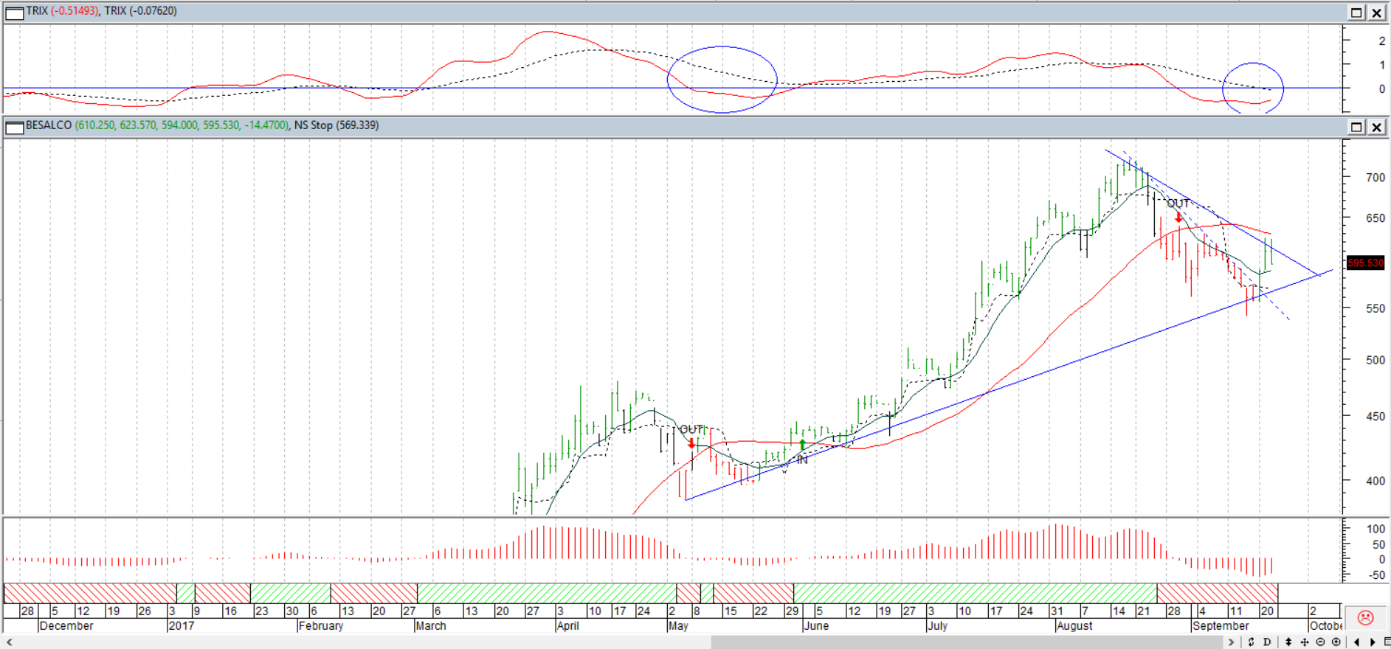This screenshot has width=1391, height=649.
Task: Click the red 595.530 price label
Action: coord(1365,263)
